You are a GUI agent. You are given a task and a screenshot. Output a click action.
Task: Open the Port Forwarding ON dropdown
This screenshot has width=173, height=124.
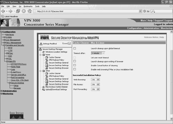pos(95,89)
